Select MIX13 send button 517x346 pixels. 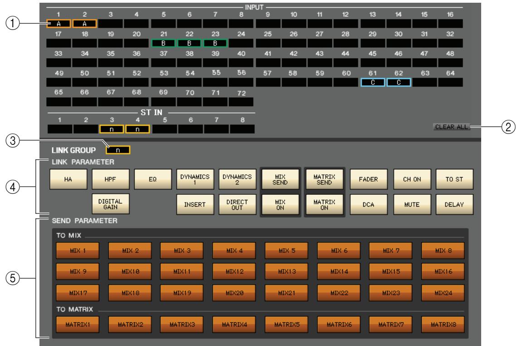287,272
